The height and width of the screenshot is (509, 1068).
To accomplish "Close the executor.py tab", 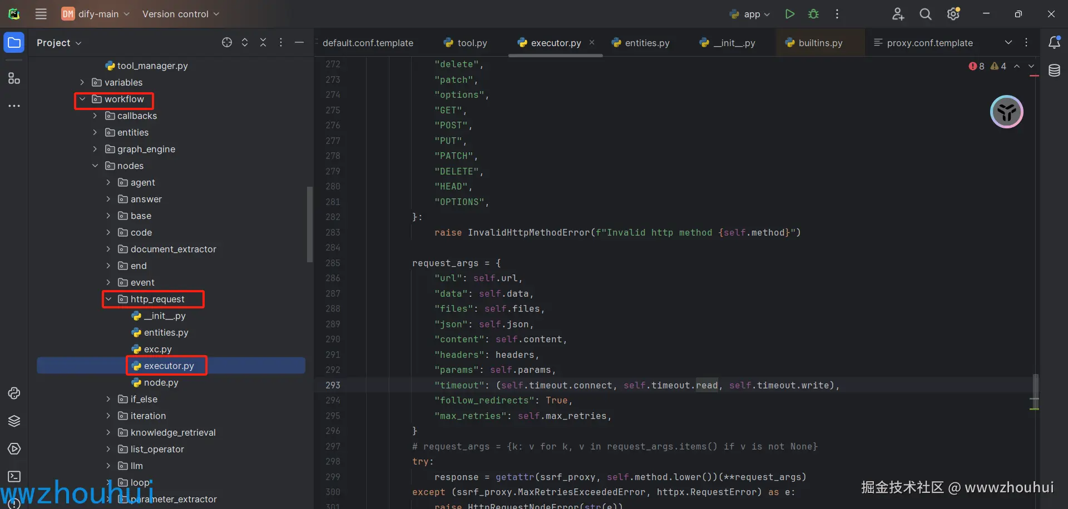I will 592,42.
